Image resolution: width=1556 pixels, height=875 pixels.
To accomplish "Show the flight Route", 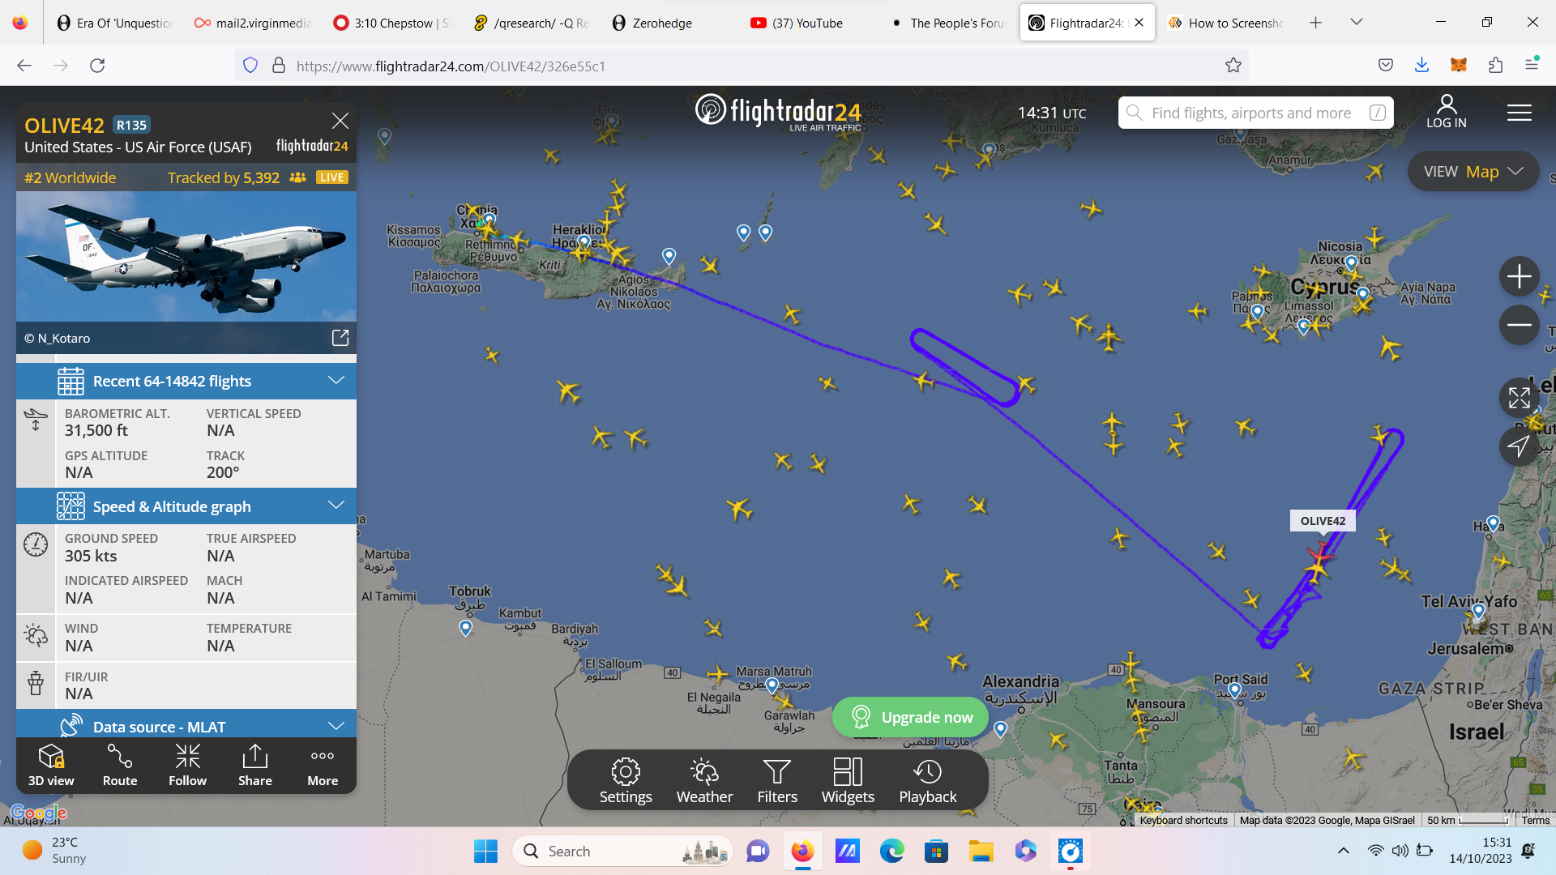I will point(120,766).
